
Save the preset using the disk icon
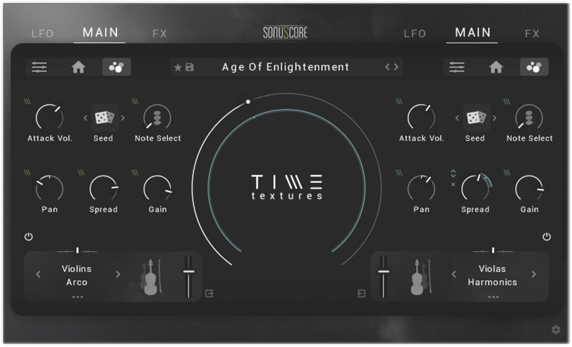coord(189,68)
